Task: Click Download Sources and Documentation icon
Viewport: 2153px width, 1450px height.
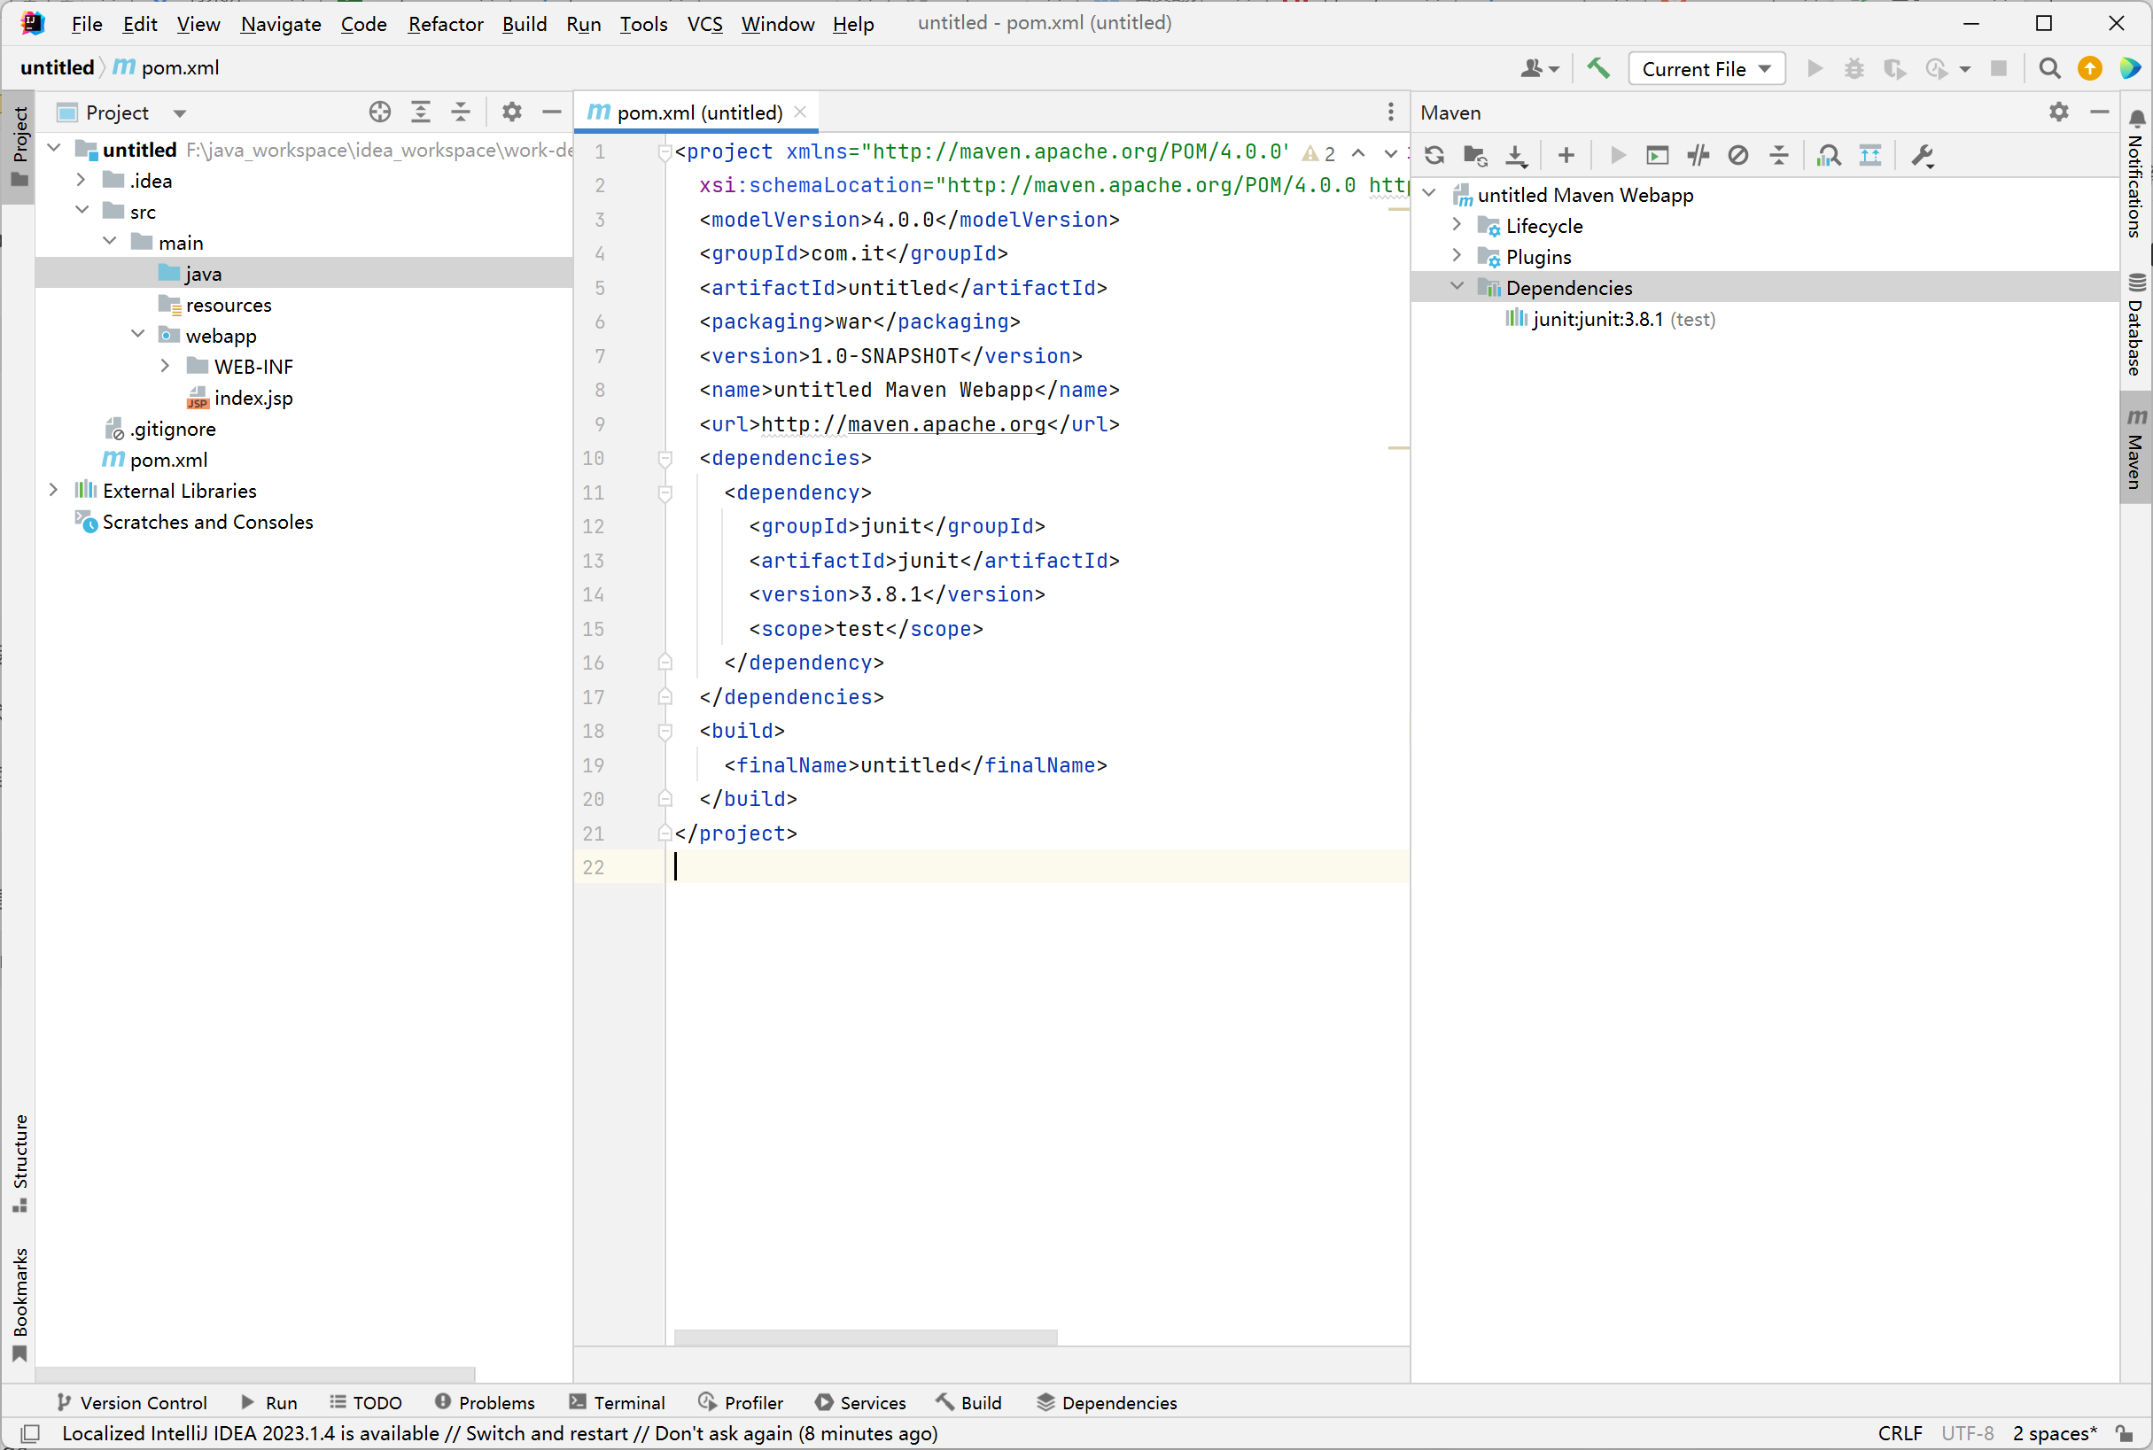Action: 1516,155
